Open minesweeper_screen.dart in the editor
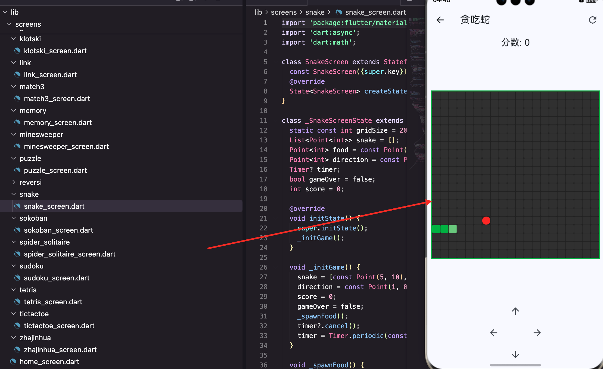 point(66,146)
